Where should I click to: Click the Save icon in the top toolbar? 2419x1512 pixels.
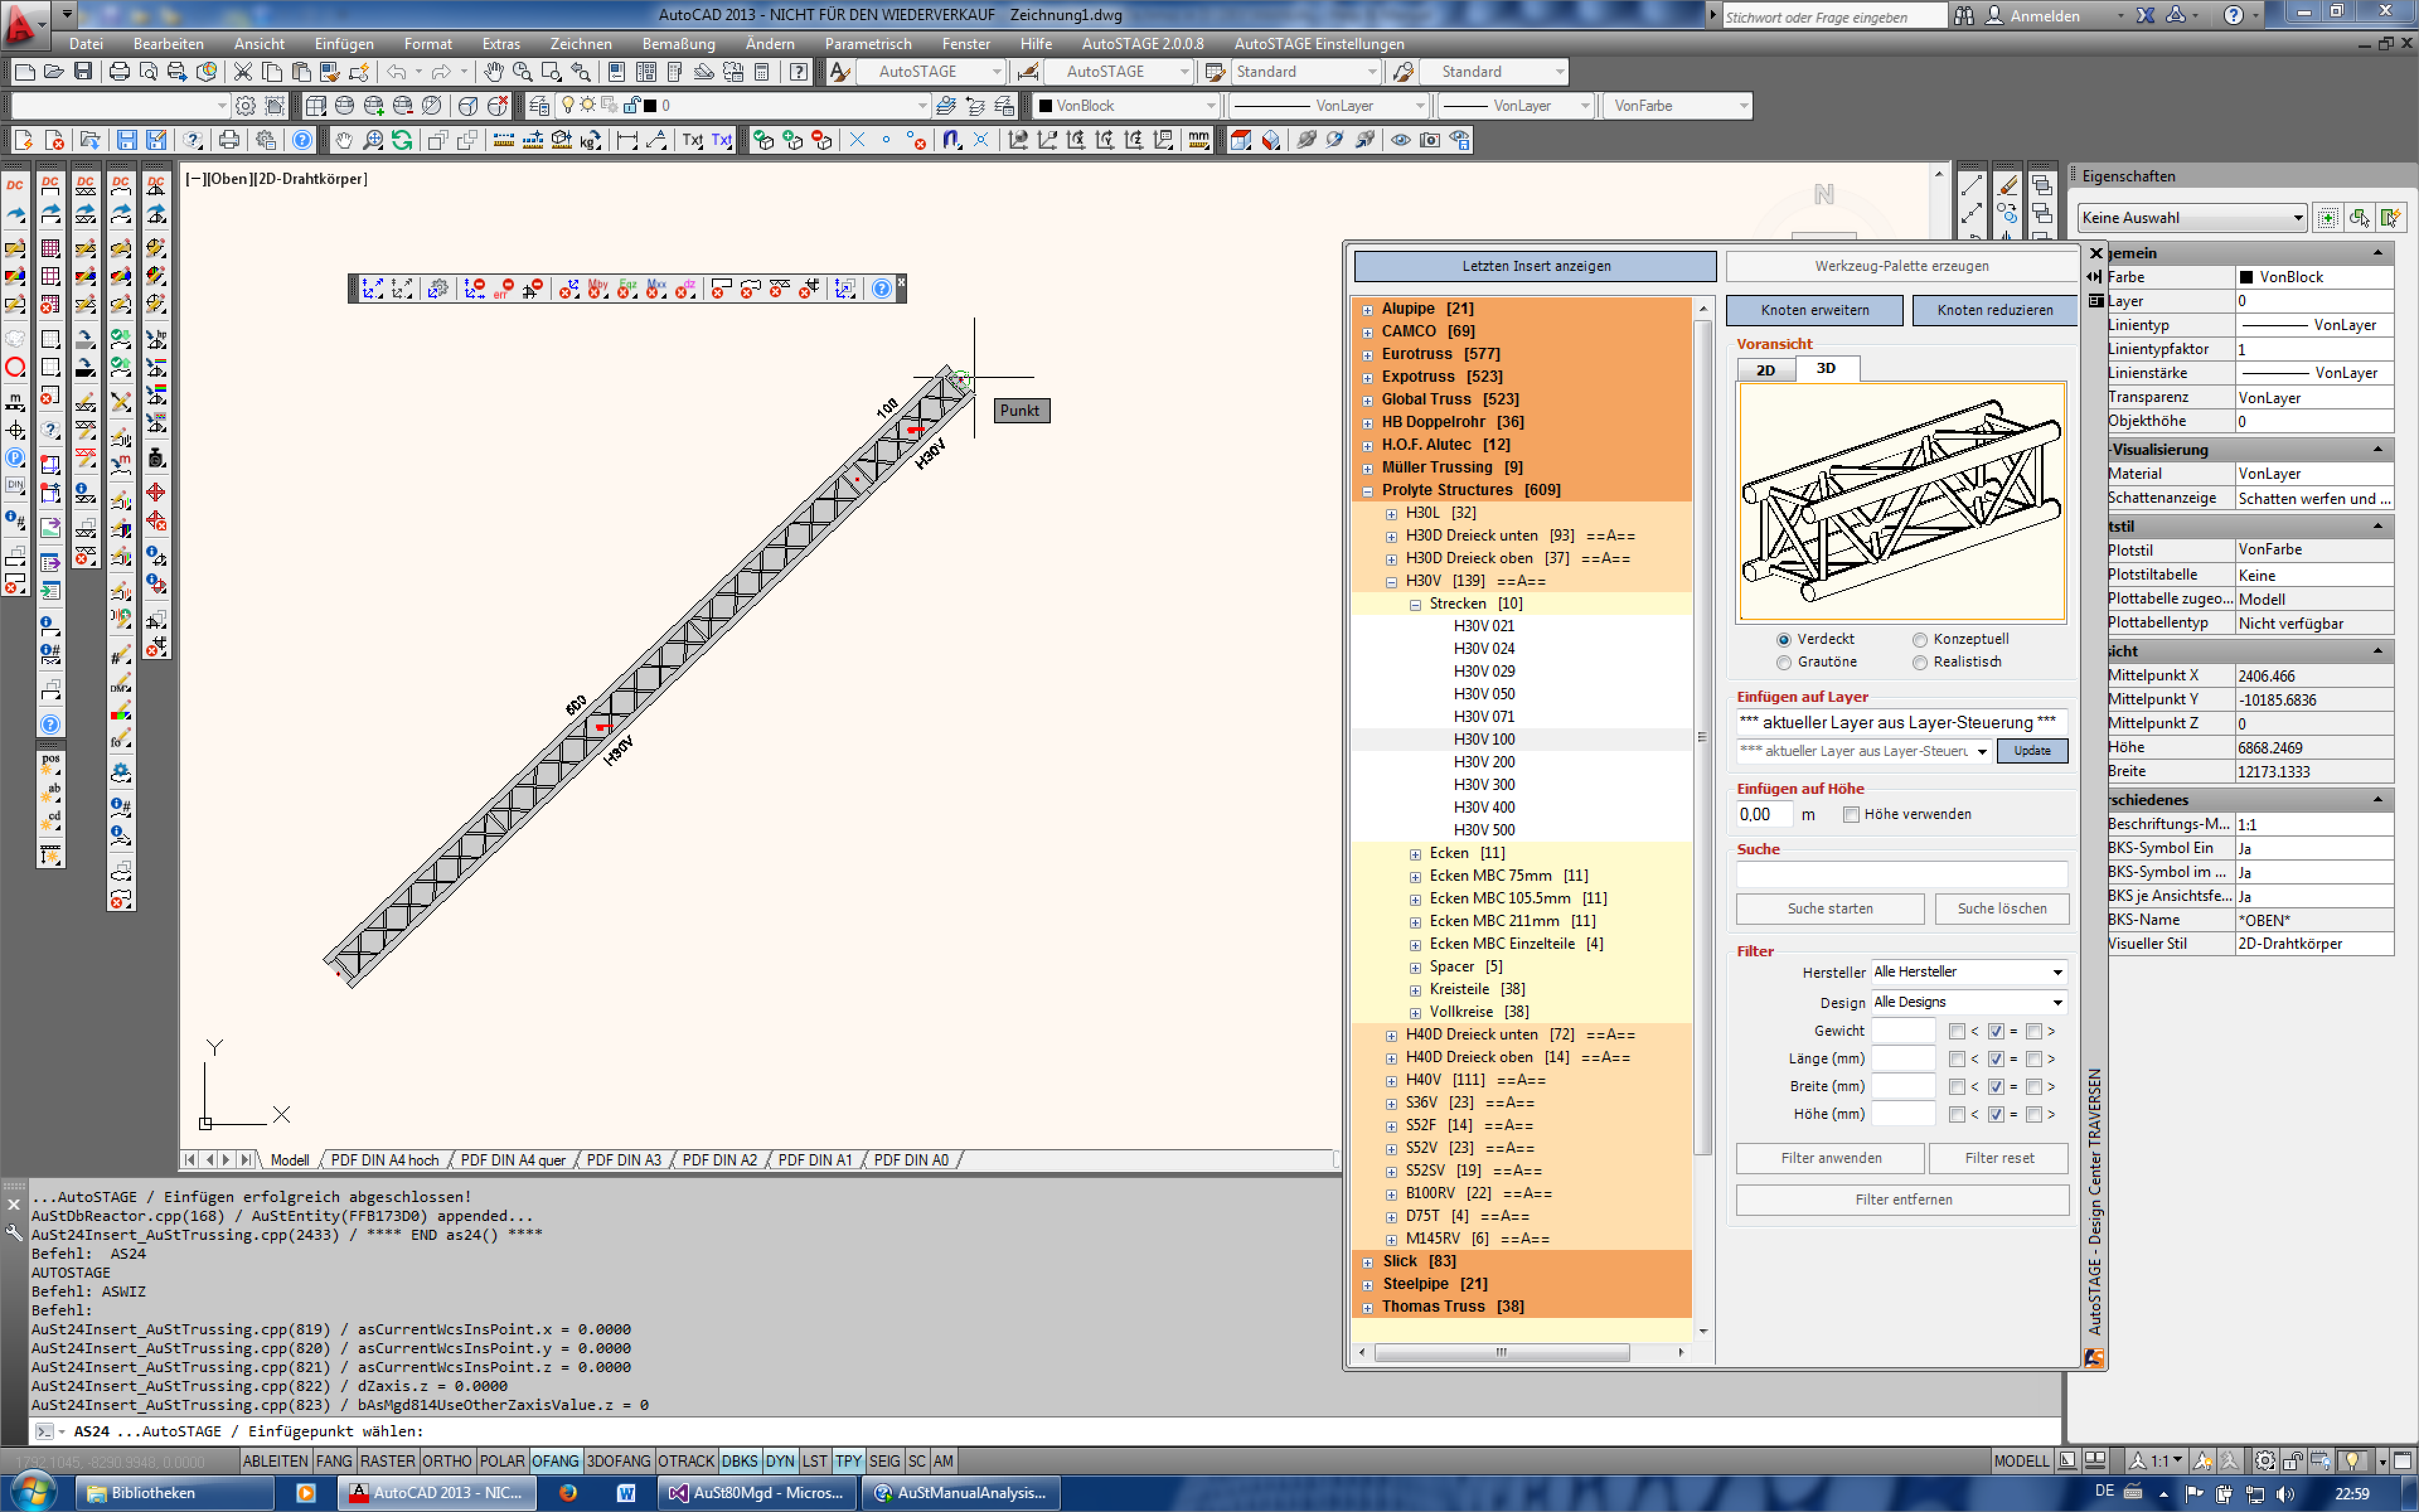coord(83,72)
